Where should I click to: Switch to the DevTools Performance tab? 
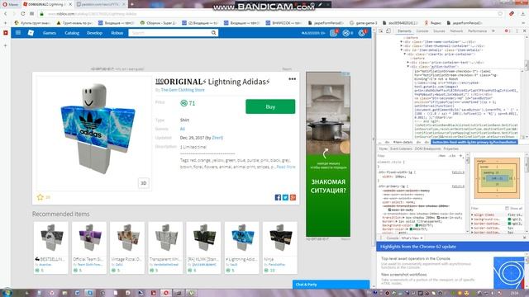click(x=478, y=31)
